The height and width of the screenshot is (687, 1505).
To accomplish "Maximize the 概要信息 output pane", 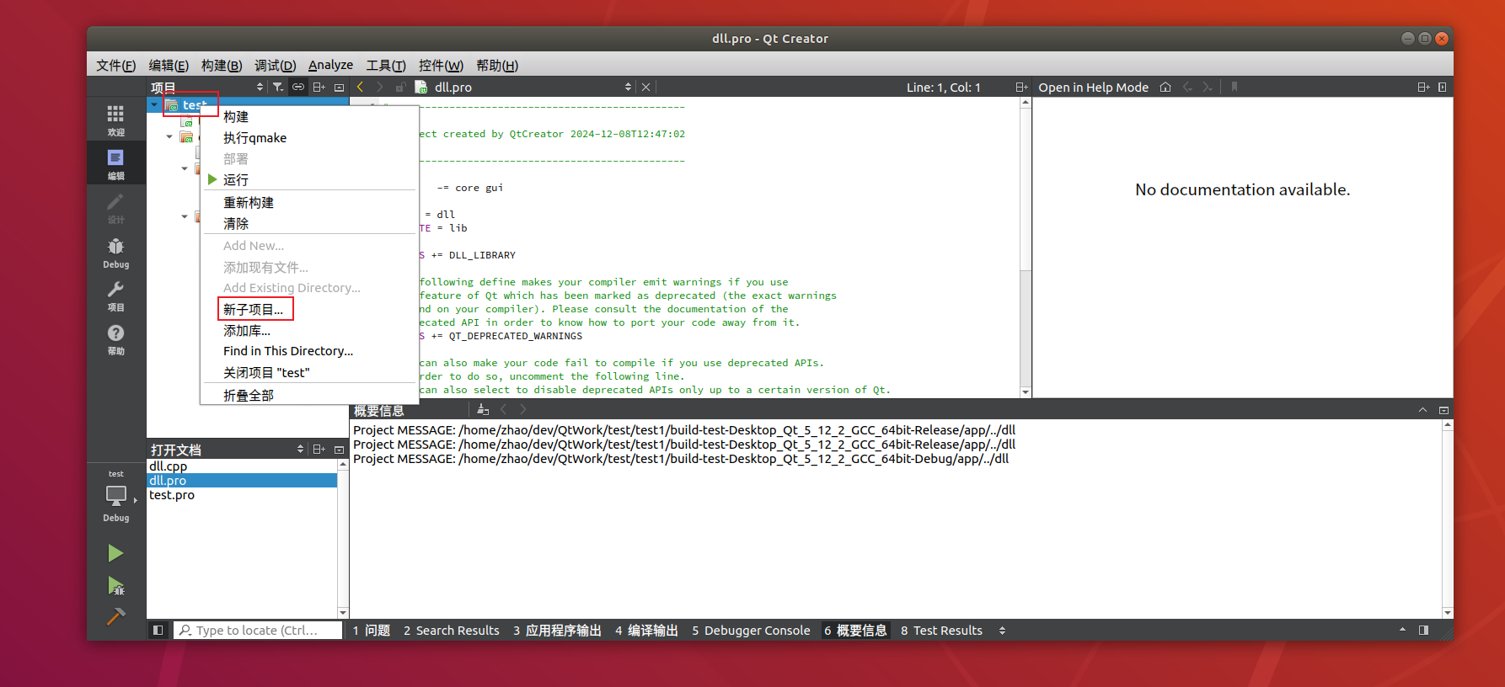I will [1422, 410].
